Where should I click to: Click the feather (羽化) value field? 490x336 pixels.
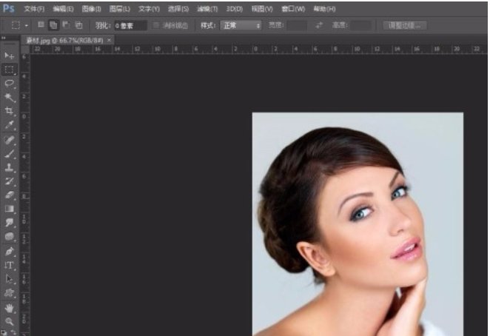[130, 26]
